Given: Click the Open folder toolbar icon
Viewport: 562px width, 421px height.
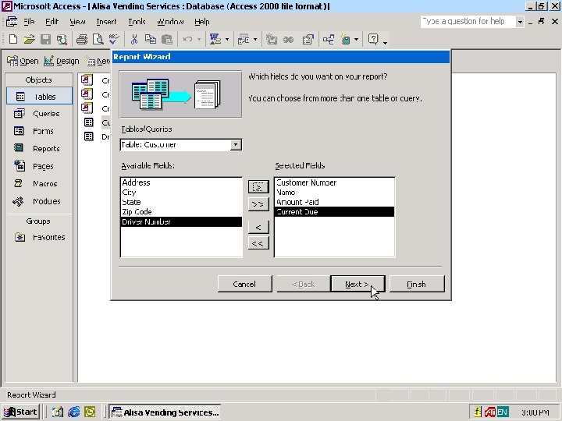Looking at the screenshot, I should (30, 39).
